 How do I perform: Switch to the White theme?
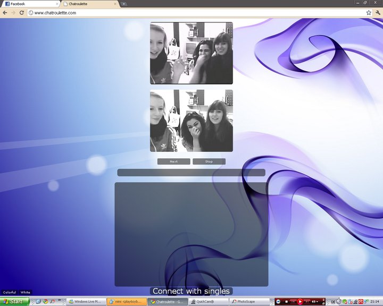25,292
